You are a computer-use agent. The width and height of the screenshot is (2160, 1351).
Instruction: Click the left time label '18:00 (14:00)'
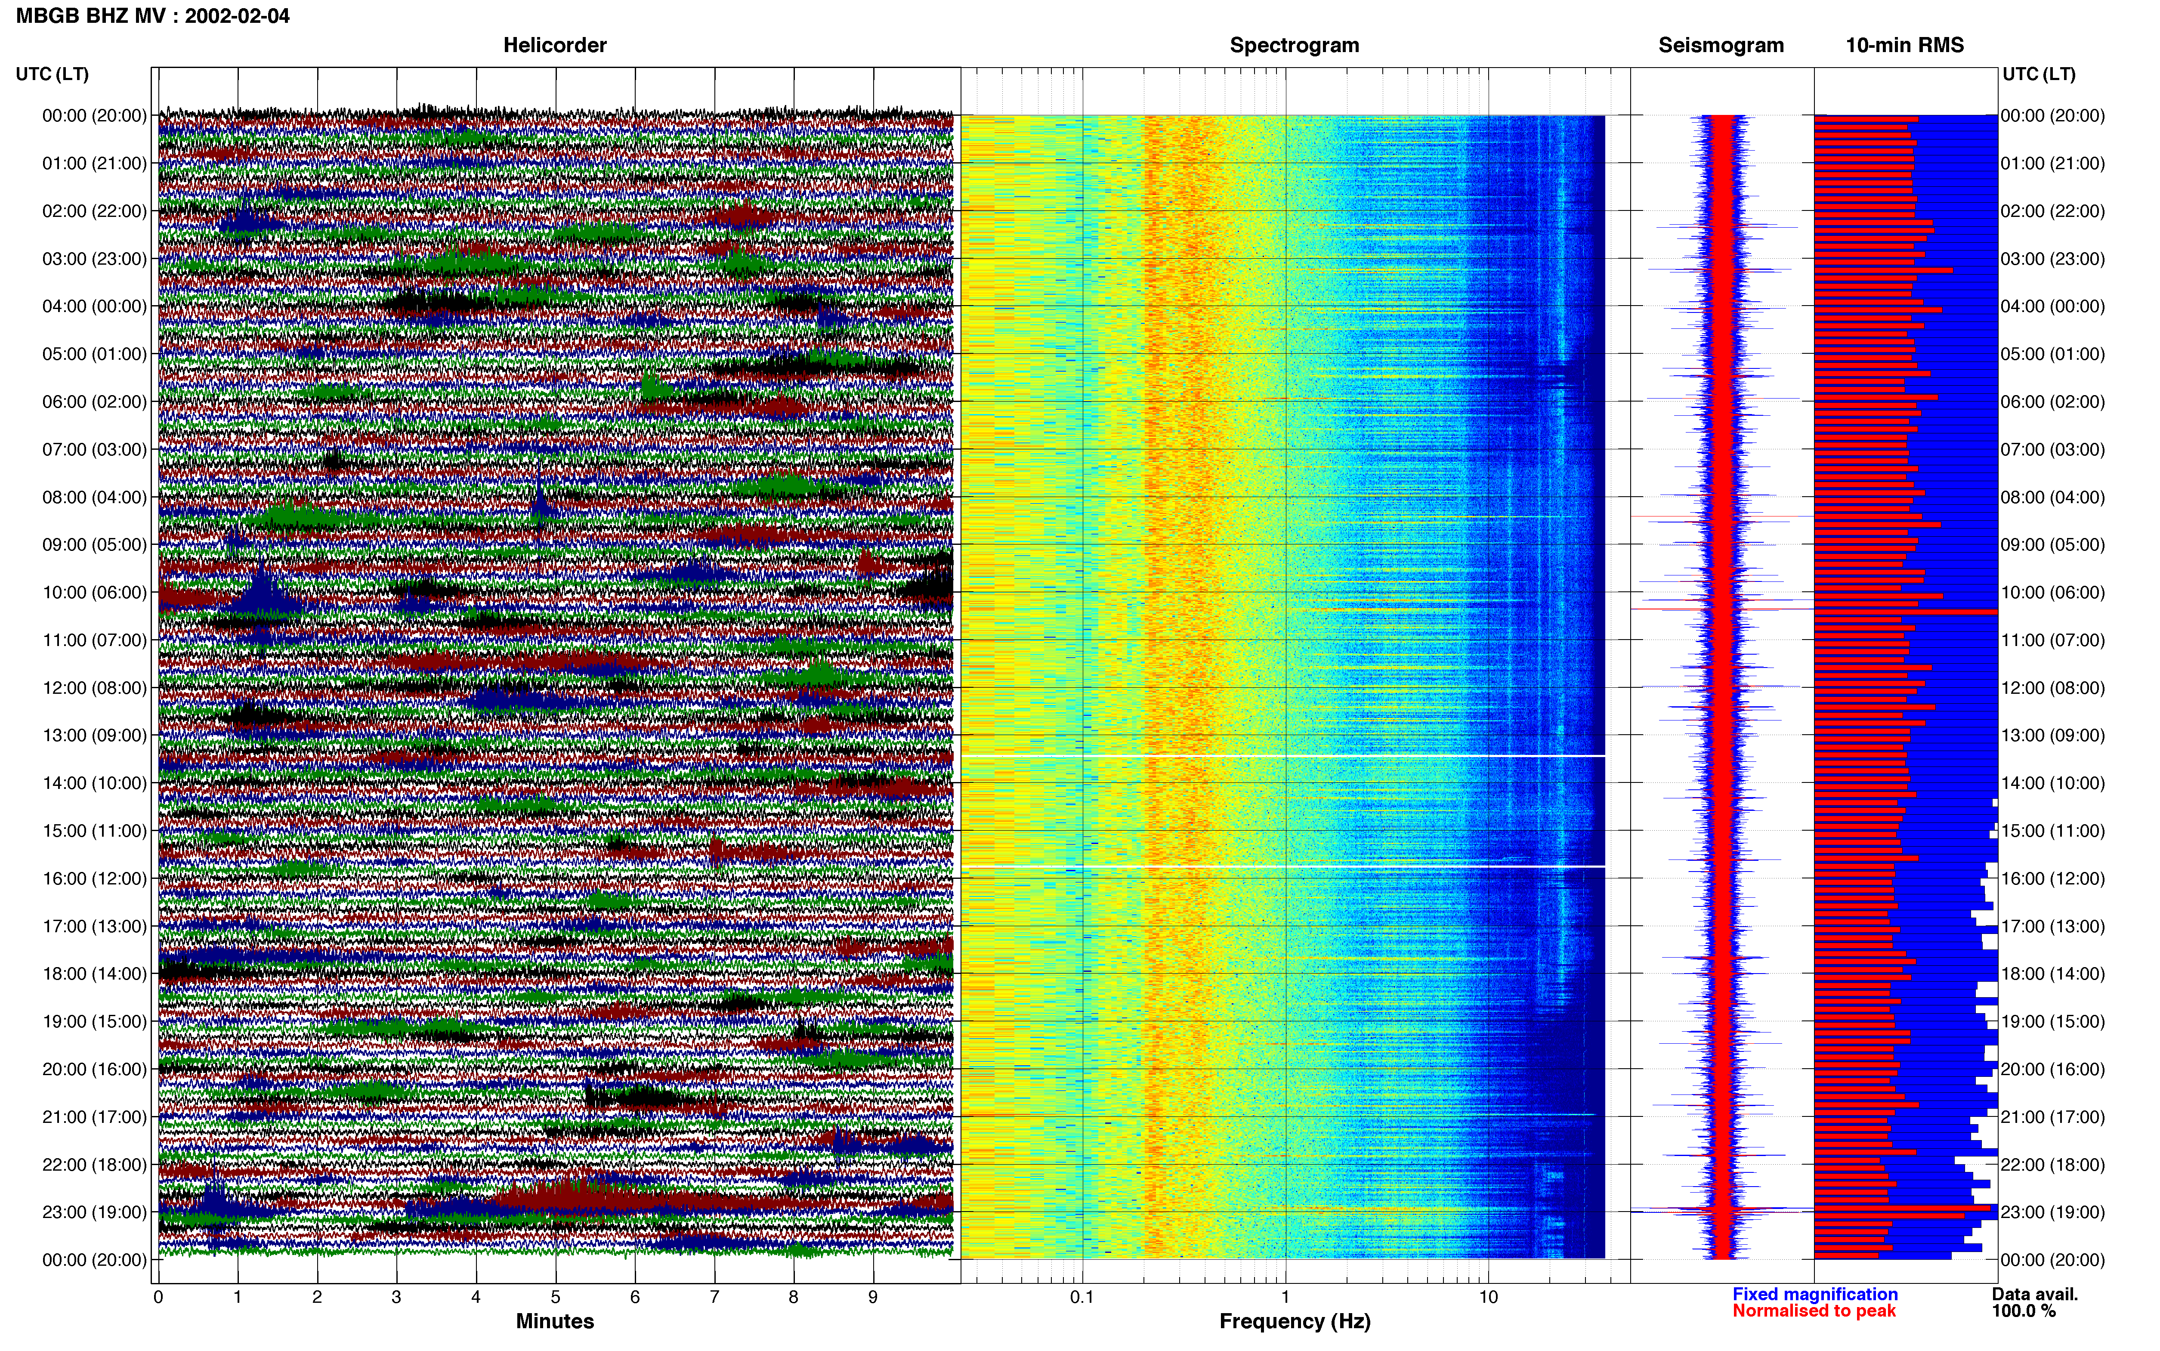pos(95,973)
